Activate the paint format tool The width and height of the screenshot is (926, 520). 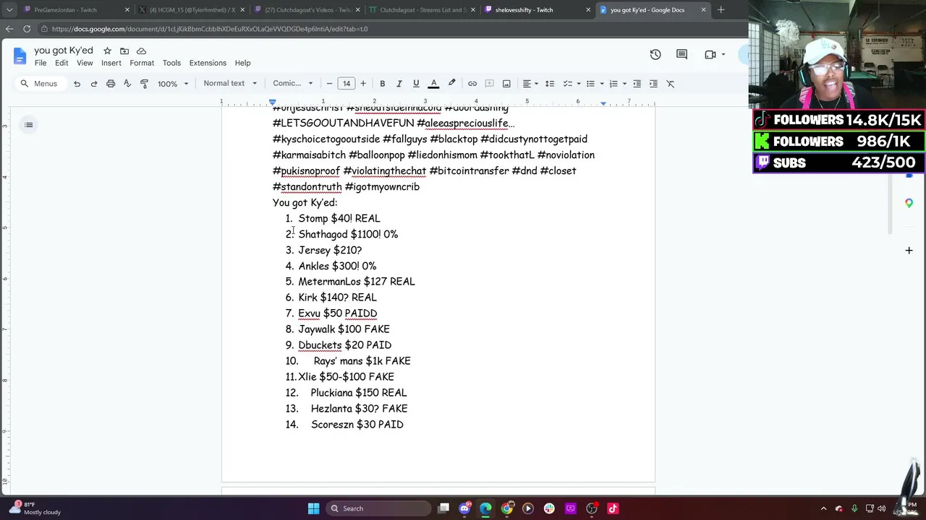(x=144, y=84)
